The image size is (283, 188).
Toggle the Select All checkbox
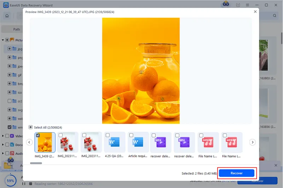click(30, 127)
